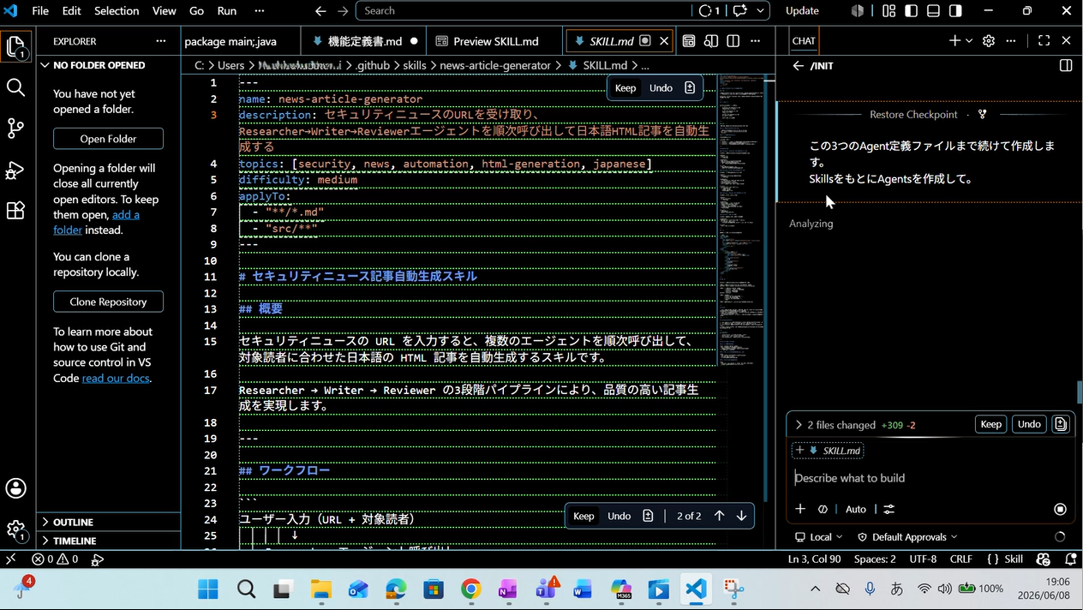Toggle the chat sessions side panel
The image size is (1083, 610).
(1066, 66)
